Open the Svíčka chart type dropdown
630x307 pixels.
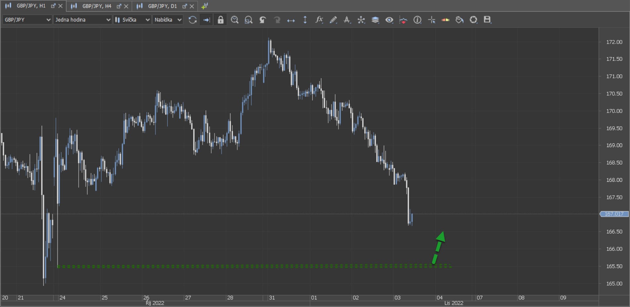tap(132, 20)
